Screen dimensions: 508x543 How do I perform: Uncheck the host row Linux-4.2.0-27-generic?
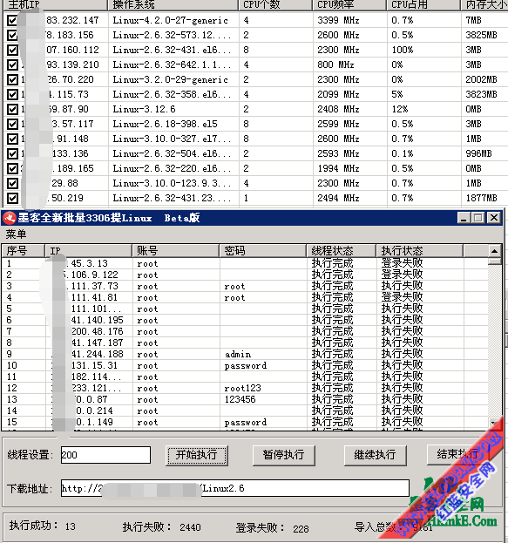tap(12, 20)
